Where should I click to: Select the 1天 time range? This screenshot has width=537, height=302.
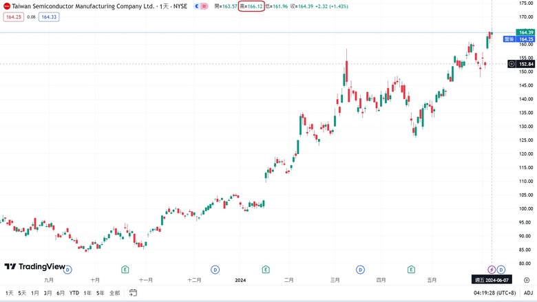click(x=9, y=293)
